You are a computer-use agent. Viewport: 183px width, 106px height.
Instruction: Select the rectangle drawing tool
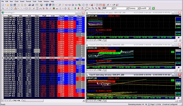coord(26,8)
